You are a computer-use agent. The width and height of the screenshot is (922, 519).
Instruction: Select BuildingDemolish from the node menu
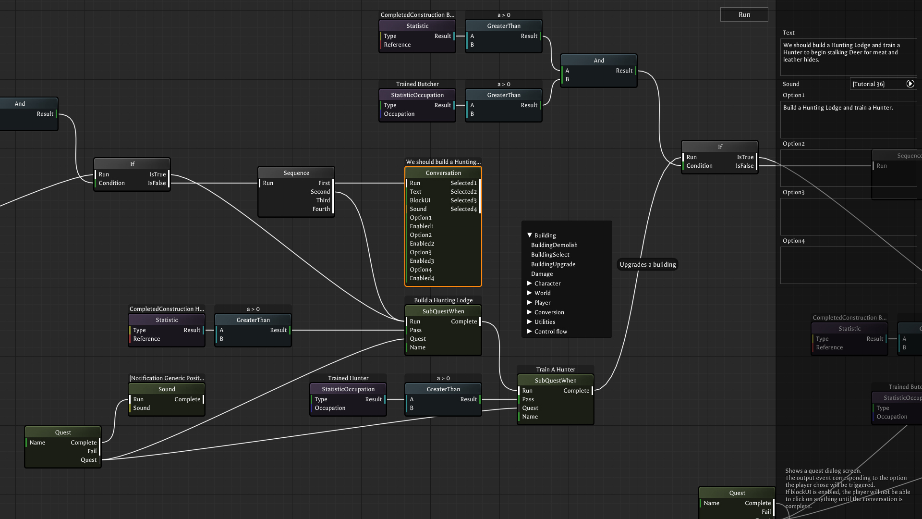[554, 245]
